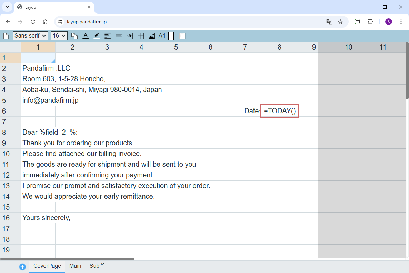Image resolution: width=409 pixels, height=273 pixels.
Task: Click the cell borders grid icon
Action: coord(141,36)
